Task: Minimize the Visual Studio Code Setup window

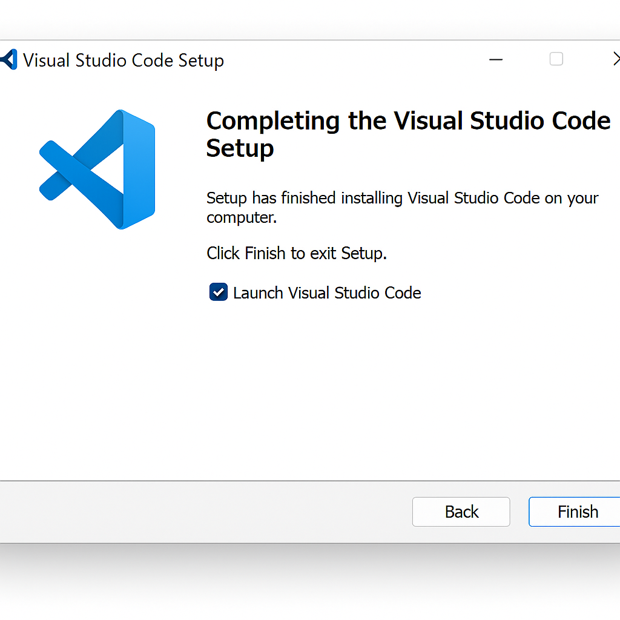Action: [x=496, y=59]
